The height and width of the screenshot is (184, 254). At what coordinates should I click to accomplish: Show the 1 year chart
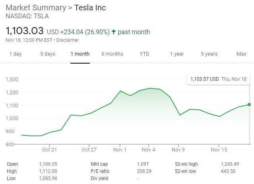coord(177,54)
